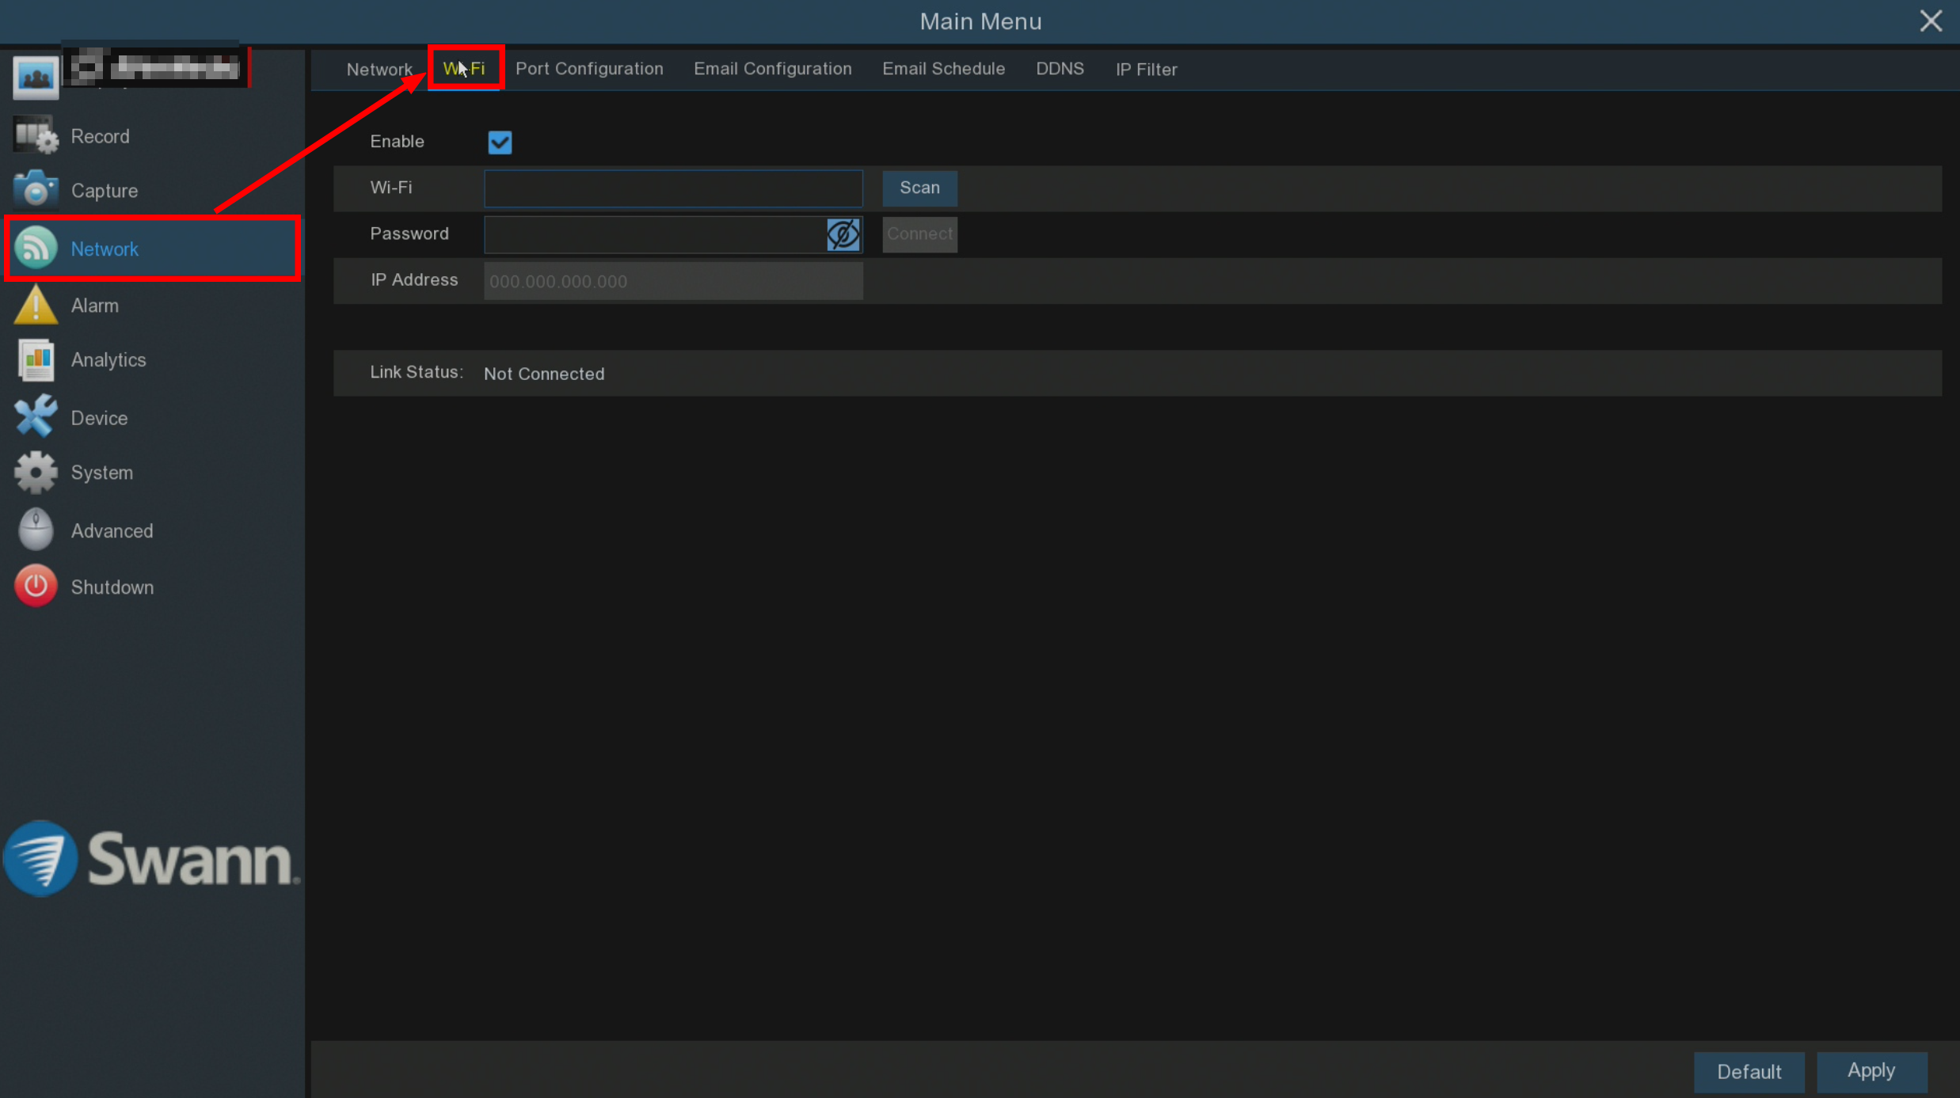Open Analytics via its chart icon
Image resolution: width=1960 pixels, height=1098 pixels.
[x=36, y=360]
